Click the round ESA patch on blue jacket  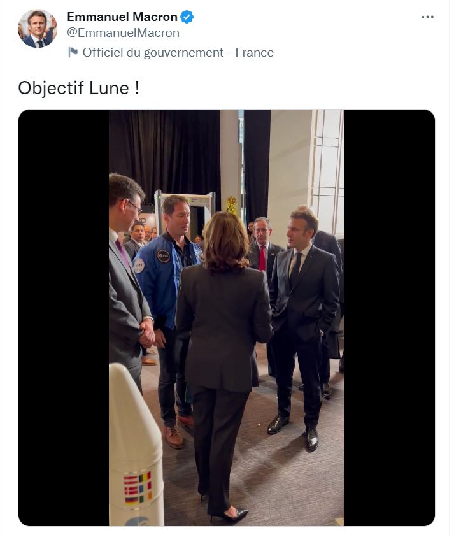point(164,255)
